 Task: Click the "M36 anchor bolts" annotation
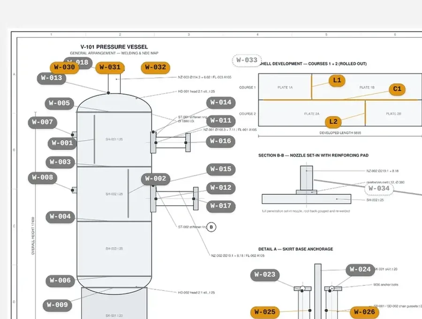coord(386,285)
